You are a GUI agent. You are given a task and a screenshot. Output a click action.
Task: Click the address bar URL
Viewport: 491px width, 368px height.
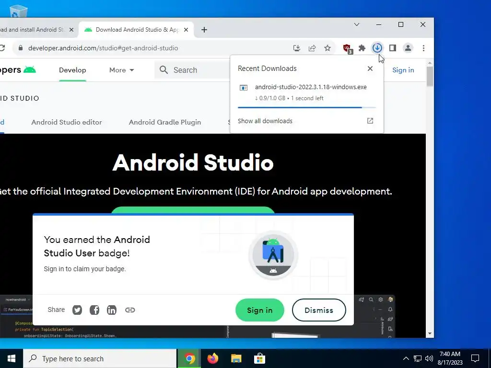tap(103, 48)
